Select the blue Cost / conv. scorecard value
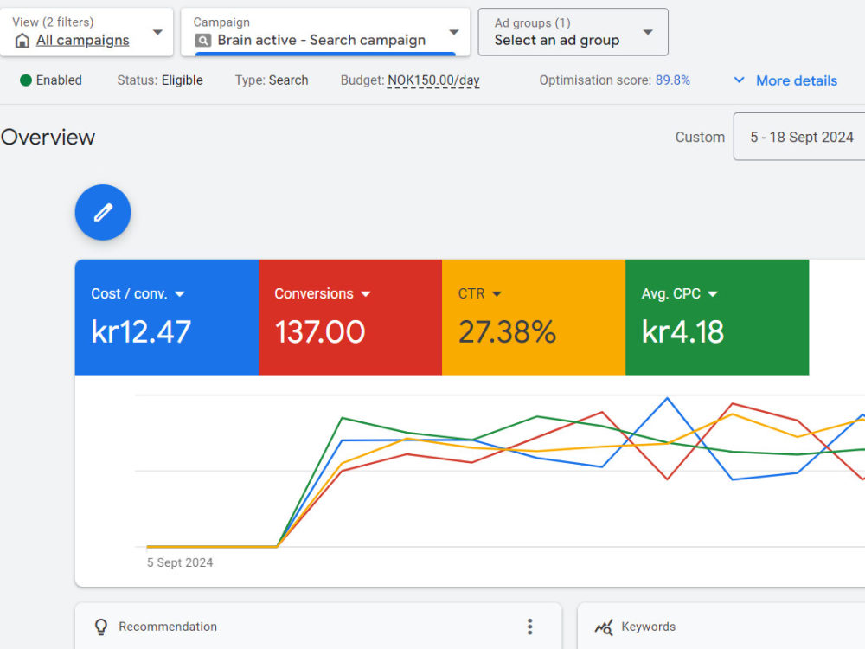The width and height of the screenshot is (865, 649). [x=141, y=332]
